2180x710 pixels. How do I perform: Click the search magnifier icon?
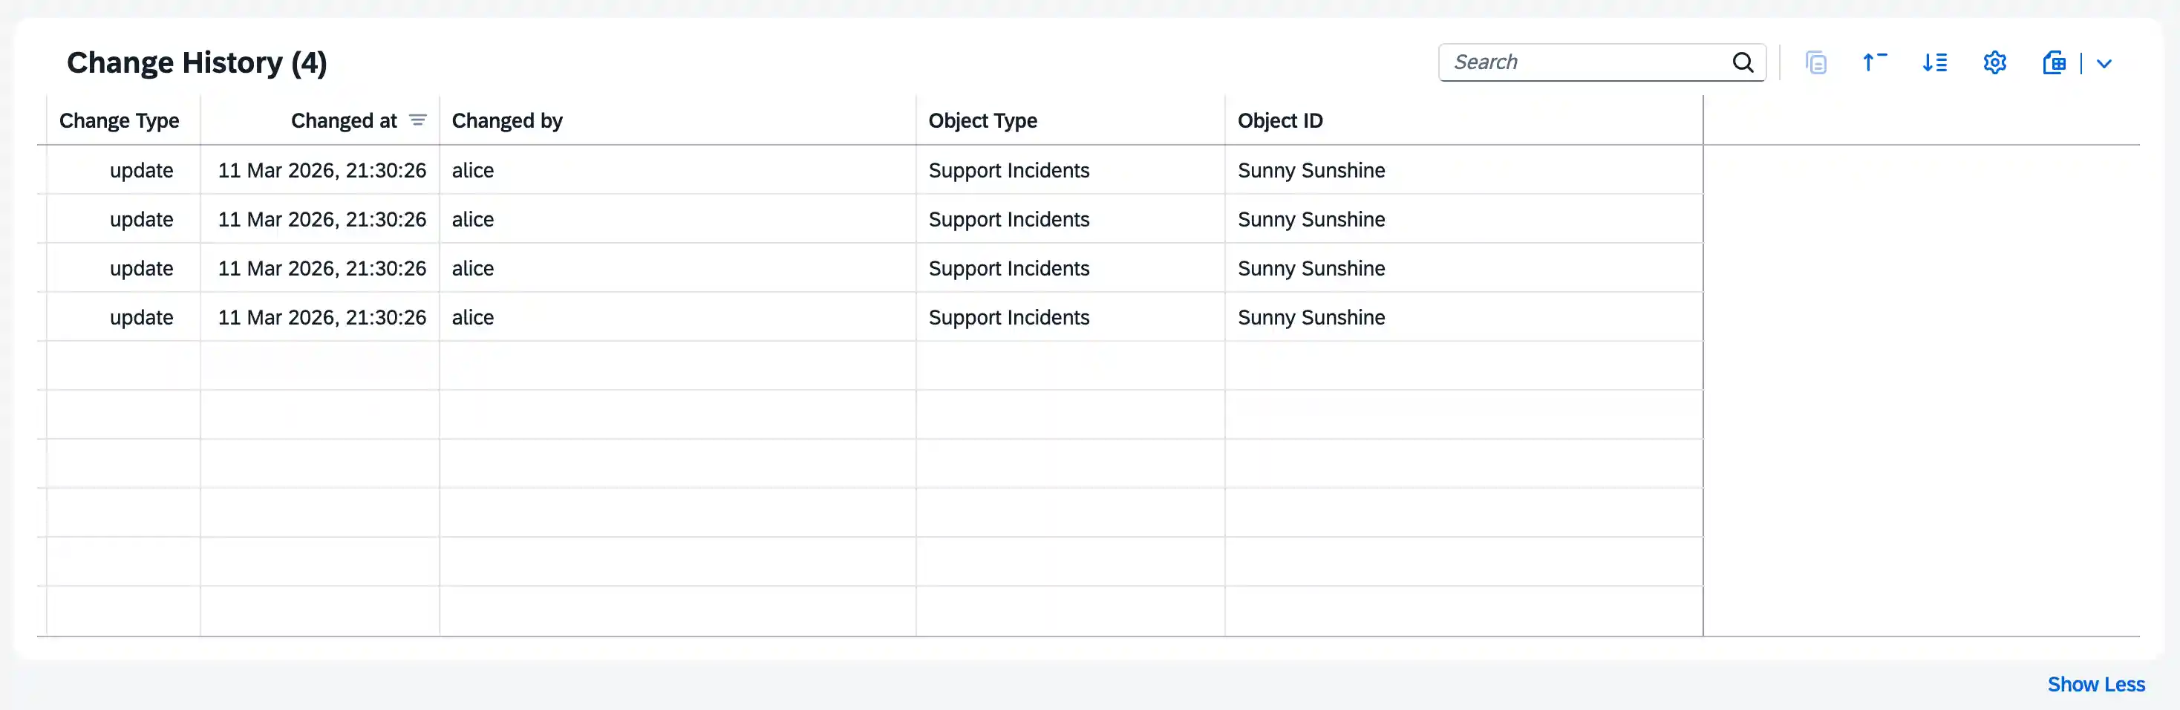(1743, 62)
